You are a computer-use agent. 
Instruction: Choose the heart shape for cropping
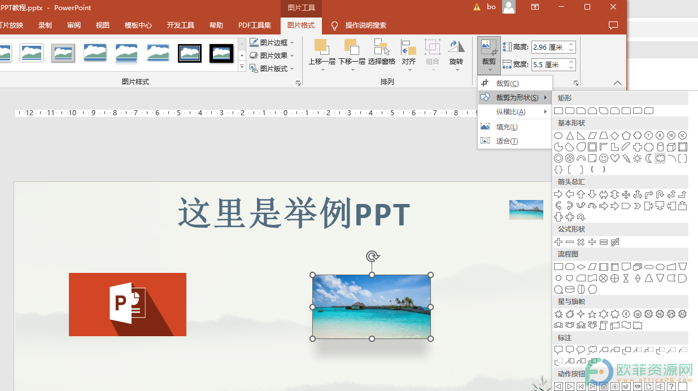tap(615, 158)
